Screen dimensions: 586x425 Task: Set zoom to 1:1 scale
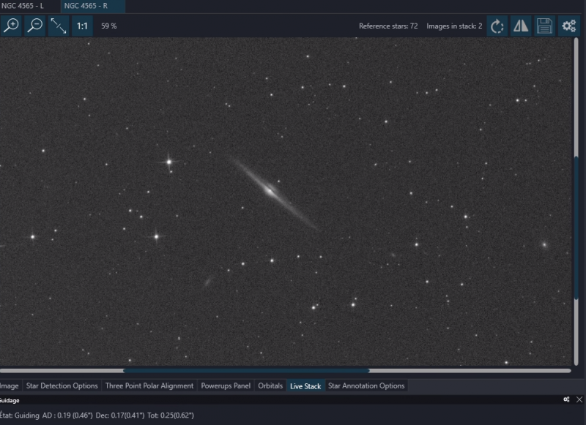(82, 26)
